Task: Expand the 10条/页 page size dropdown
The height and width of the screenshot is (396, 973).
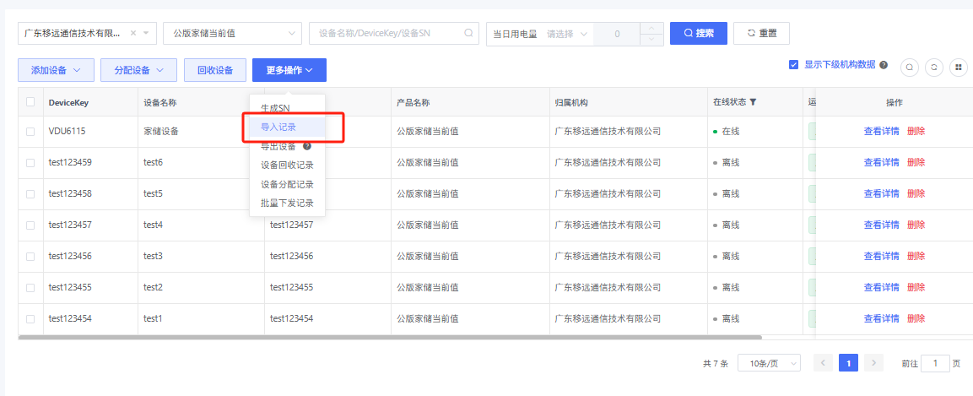Action: point(769,363)
